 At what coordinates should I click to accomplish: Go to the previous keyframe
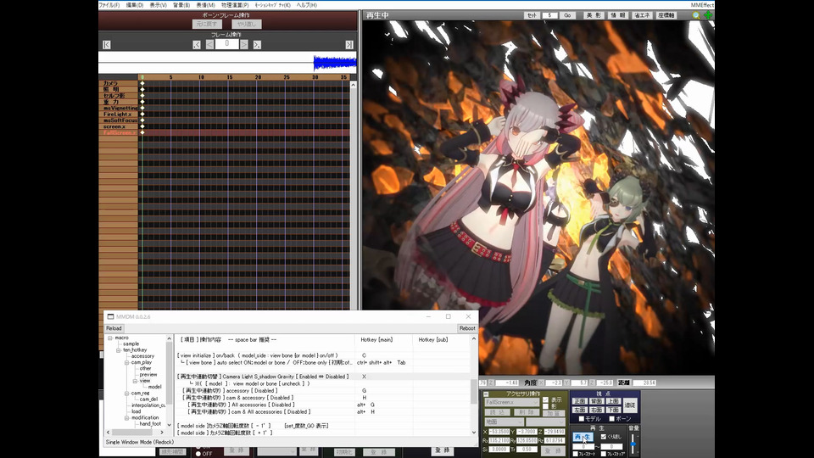[197, 45]
